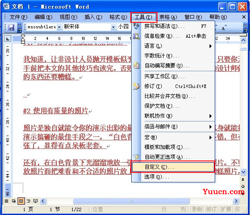Click the horizontal scrollbar thumb

tap(131, 201)
